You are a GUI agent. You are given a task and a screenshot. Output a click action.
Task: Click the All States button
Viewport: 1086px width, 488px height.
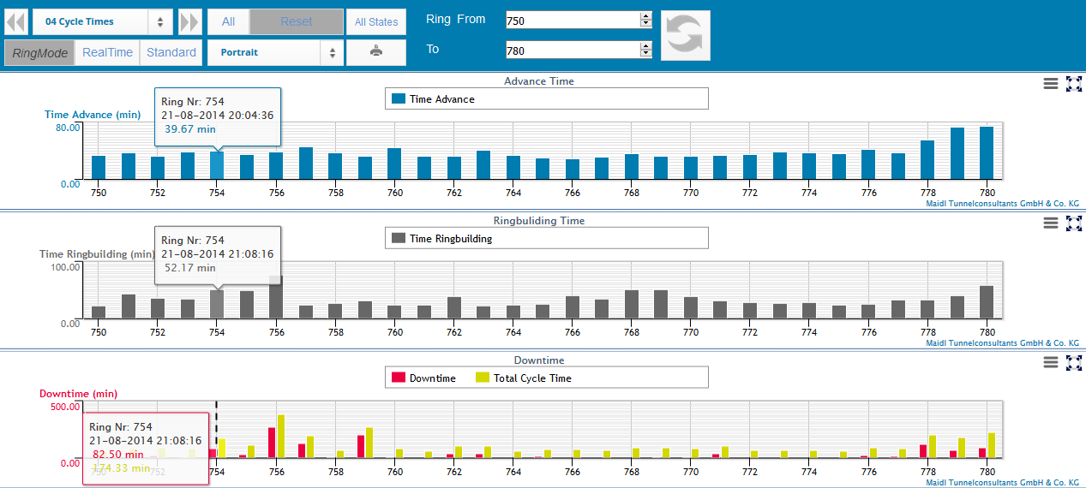pyautogui.click(x=376, y=22)
